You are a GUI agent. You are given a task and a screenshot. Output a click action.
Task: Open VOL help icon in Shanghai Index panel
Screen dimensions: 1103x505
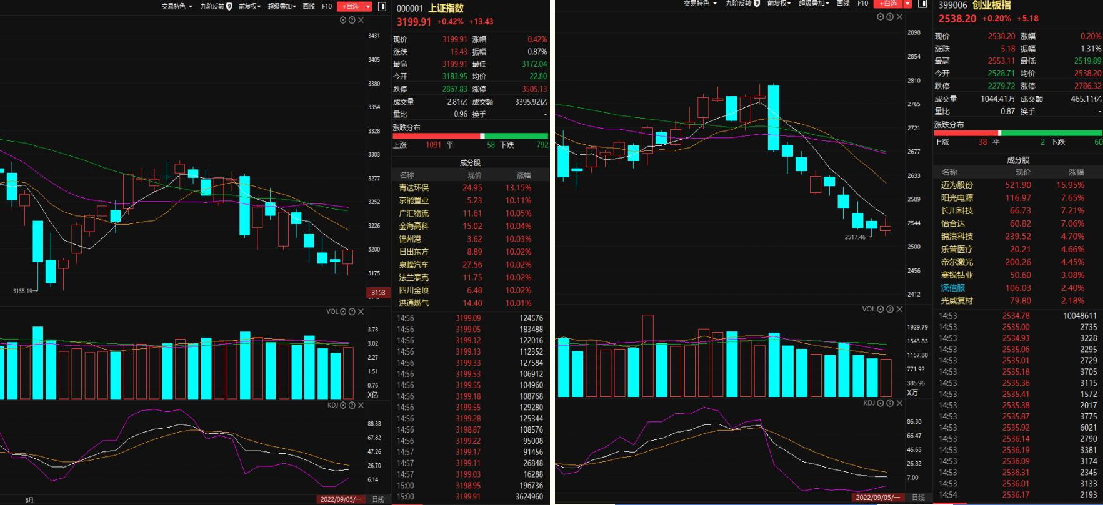coord(352,311)
